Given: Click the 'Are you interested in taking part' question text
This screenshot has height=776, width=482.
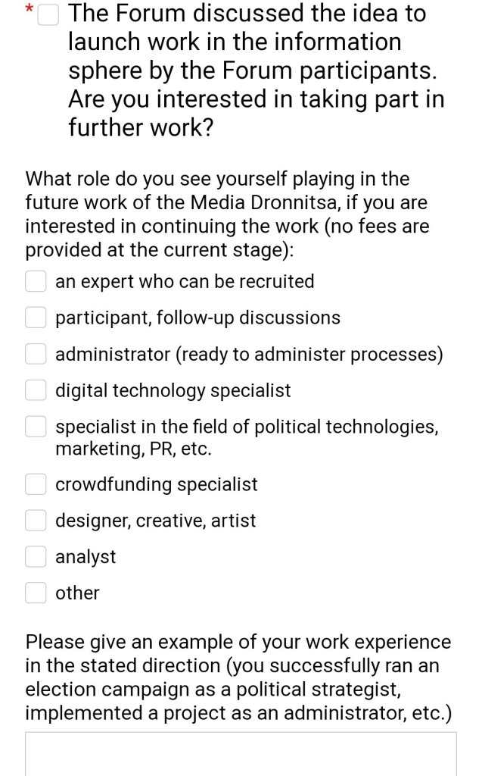Looking at the screenshot, I should click(x=256, y=99).
